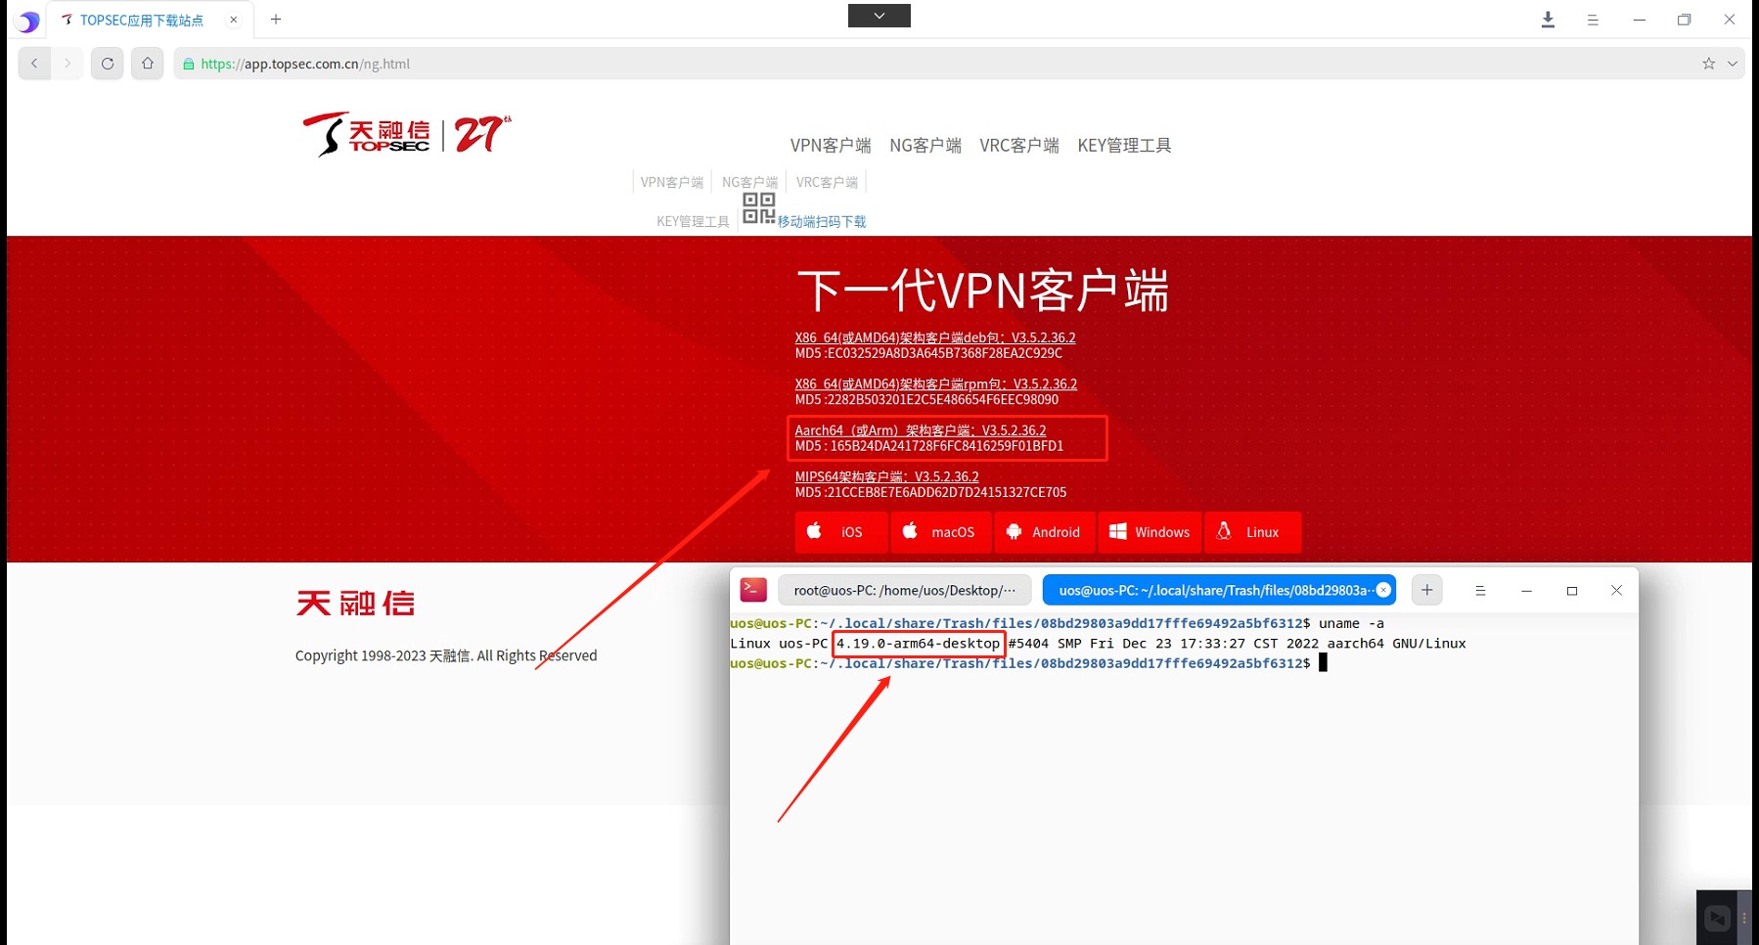This screenshot has height=945, width=1759.
Task: Close the uos@uos-PC terminal tab
Action: [1383, 590]
